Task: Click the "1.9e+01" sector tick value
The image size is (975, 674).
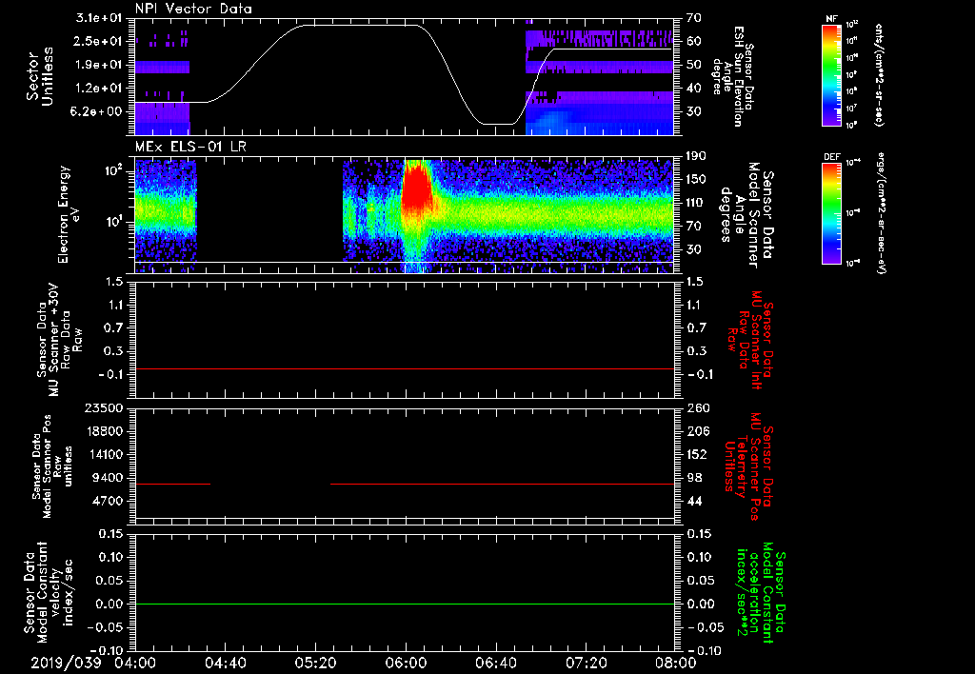Action: tap(99, 65)
